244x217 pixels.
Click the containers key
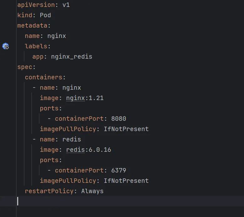tap(44, 77)
